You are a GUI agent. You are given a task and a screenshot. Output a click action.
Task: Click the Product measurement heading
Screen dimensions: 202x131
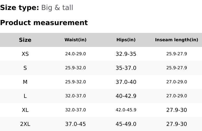point(44,23)
